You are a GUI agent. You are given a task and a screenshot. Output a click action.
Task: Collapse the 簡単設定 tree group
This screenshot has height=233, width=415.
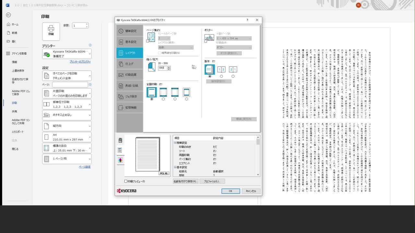point(175,143)
